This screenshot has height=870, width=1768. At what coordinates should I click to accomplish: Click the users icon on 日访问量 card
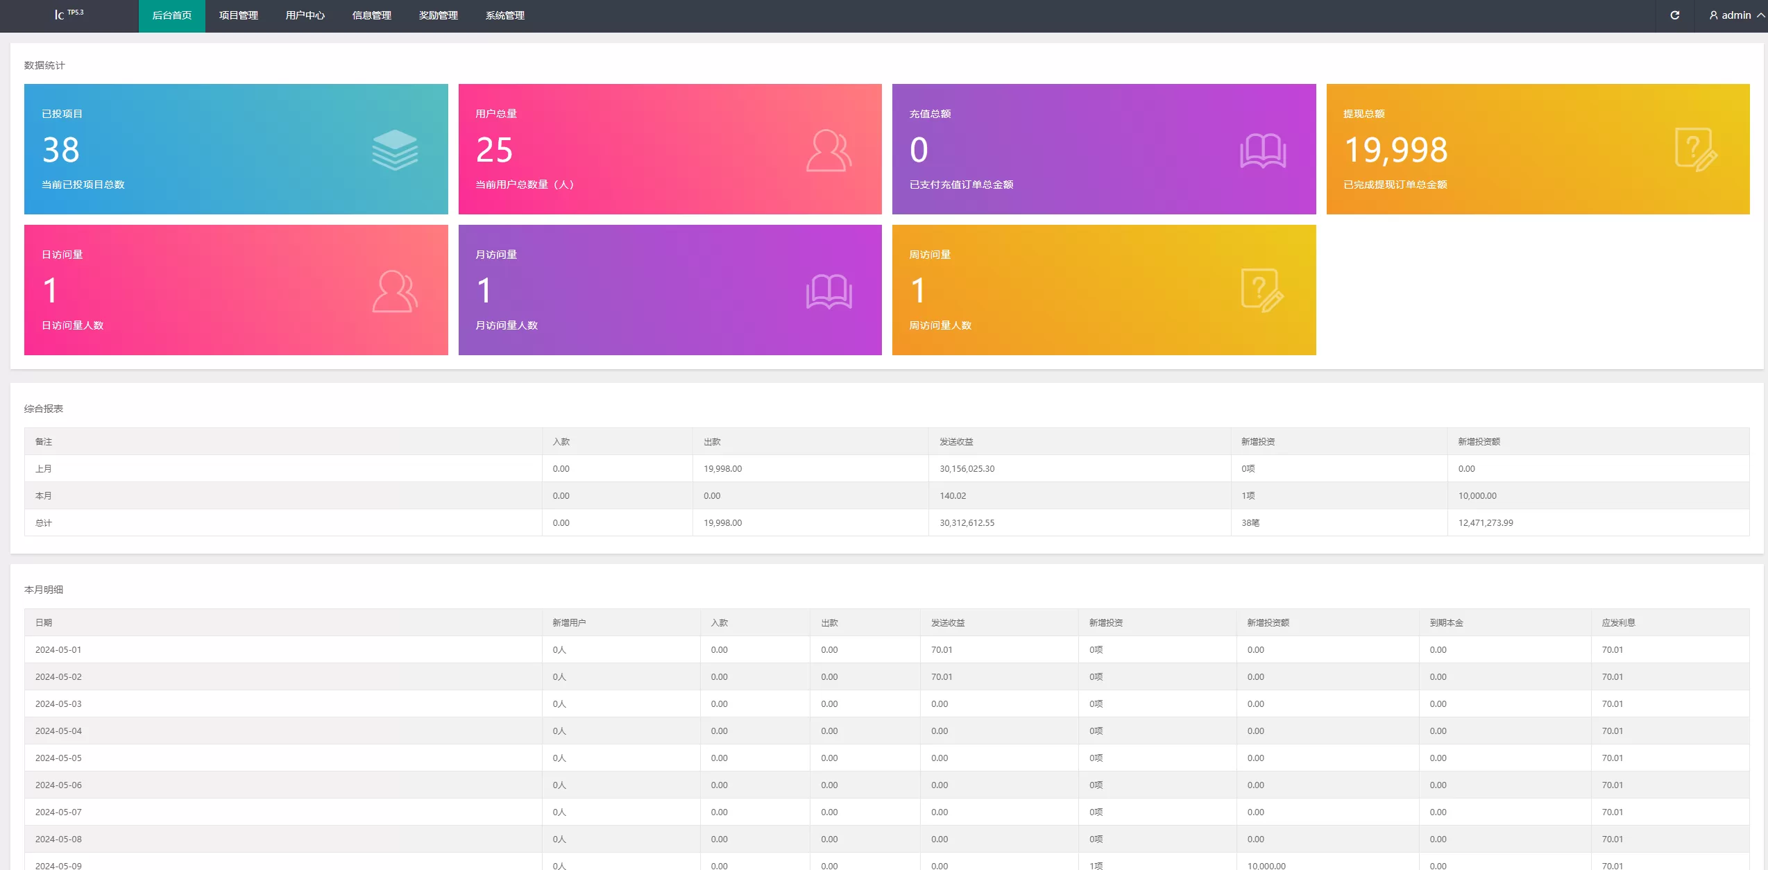click(395, 291)
